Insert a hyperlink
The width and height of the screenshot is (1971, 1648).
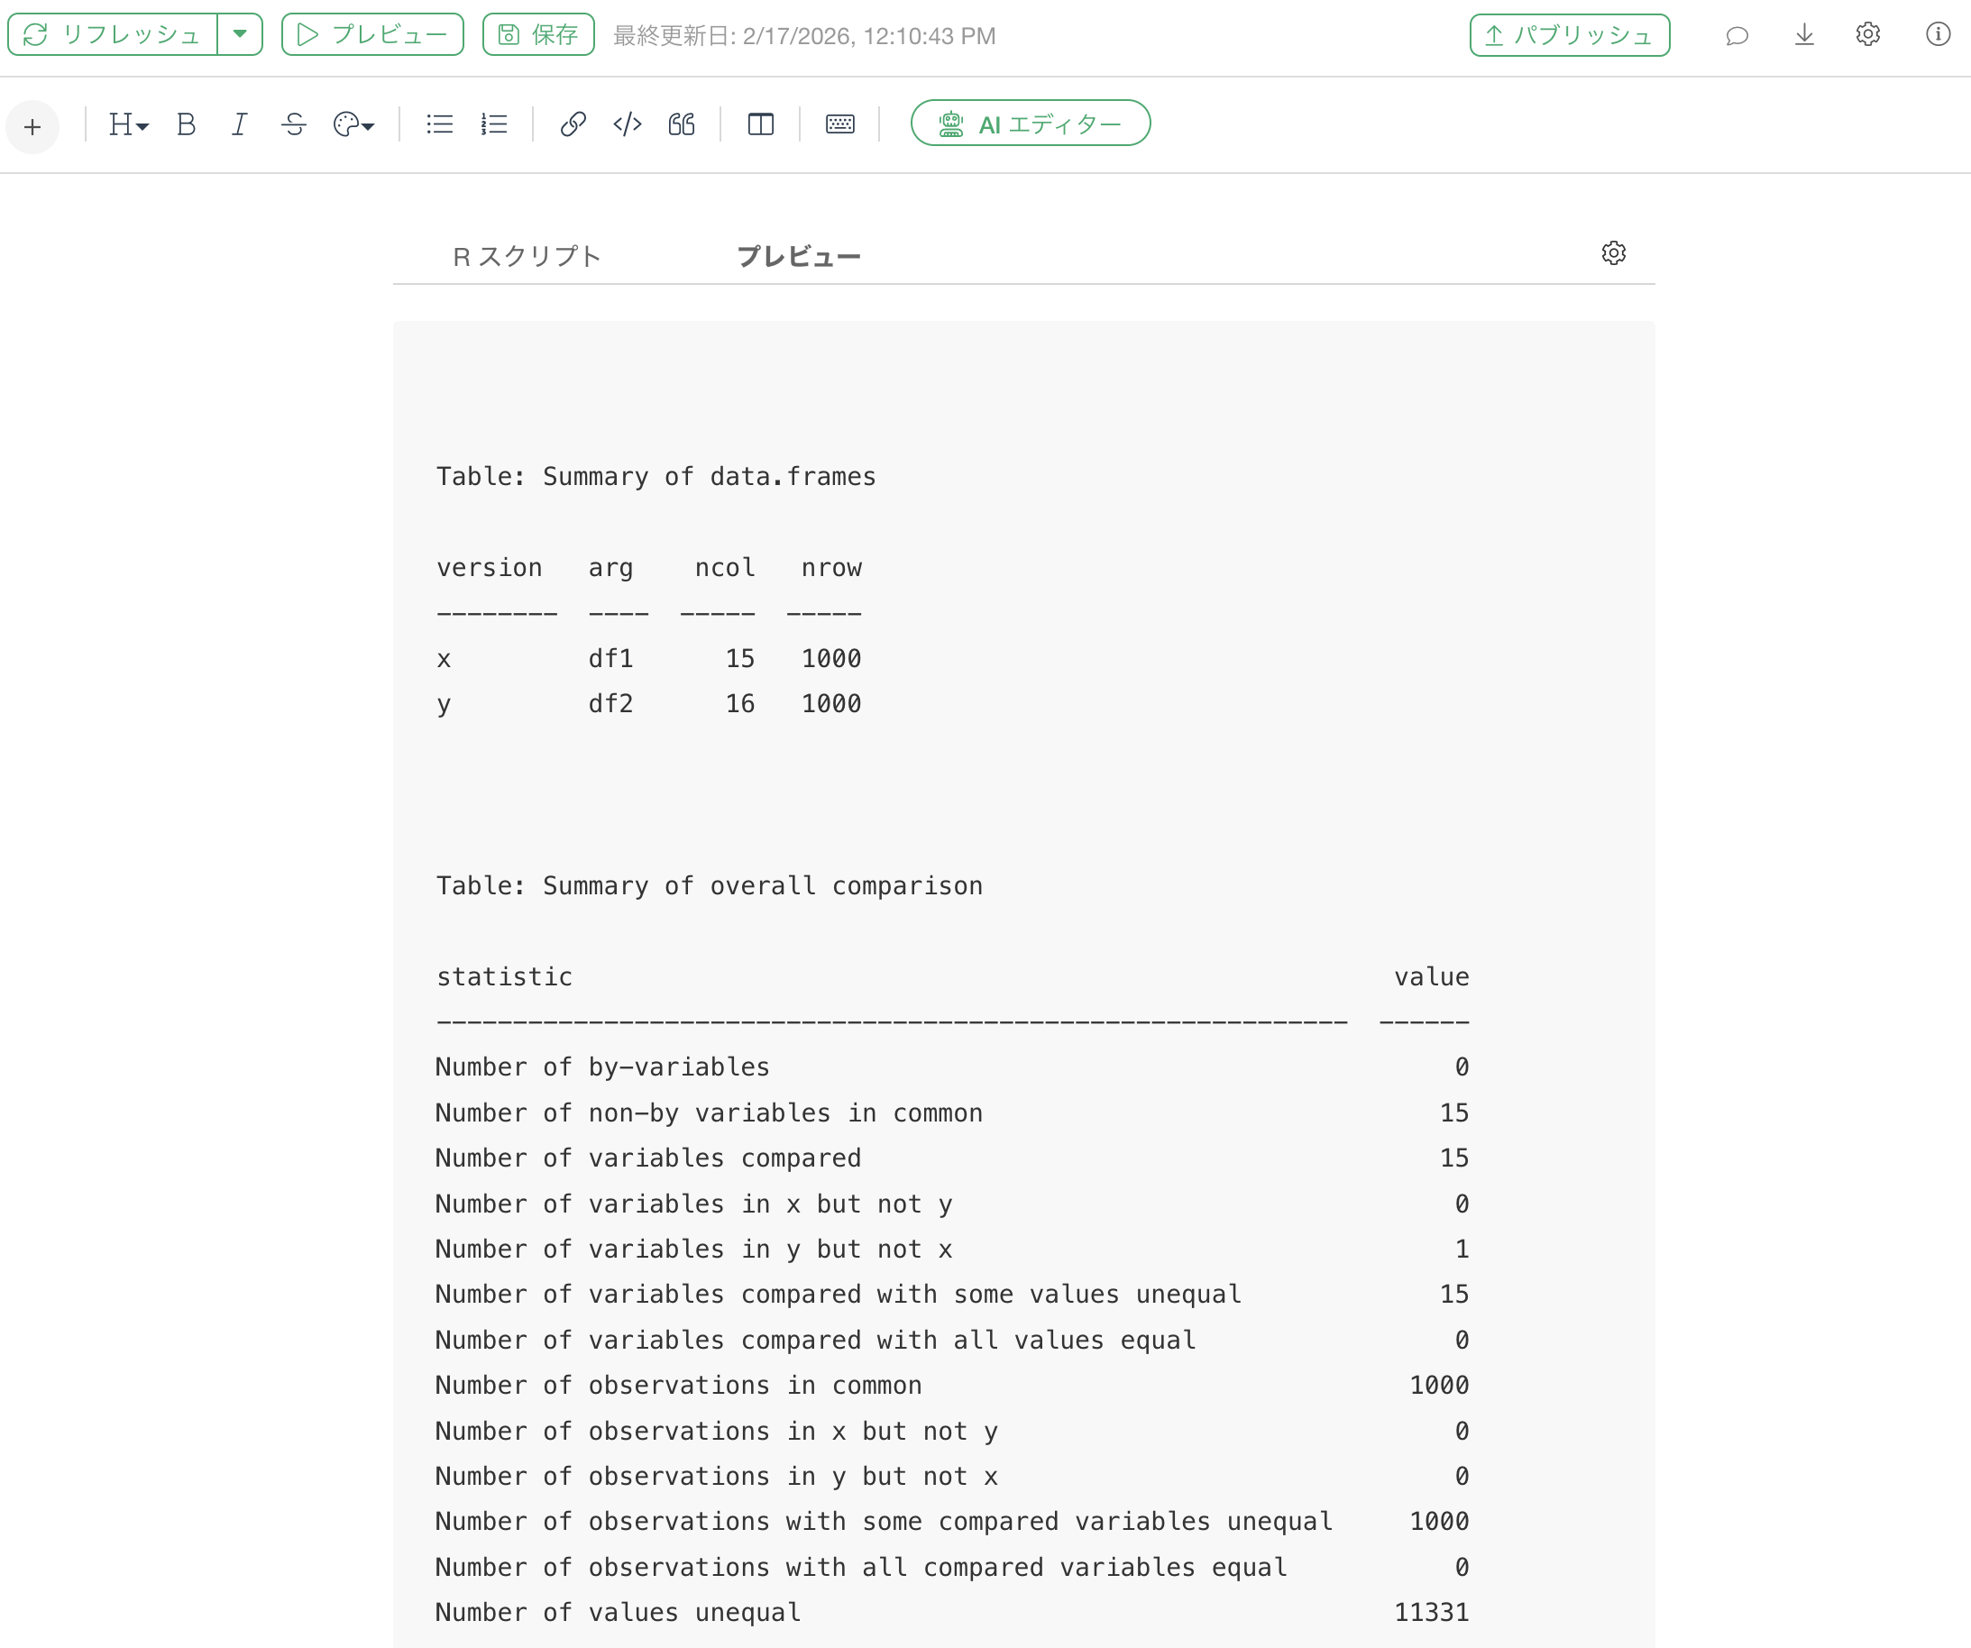tap(573, 124)
